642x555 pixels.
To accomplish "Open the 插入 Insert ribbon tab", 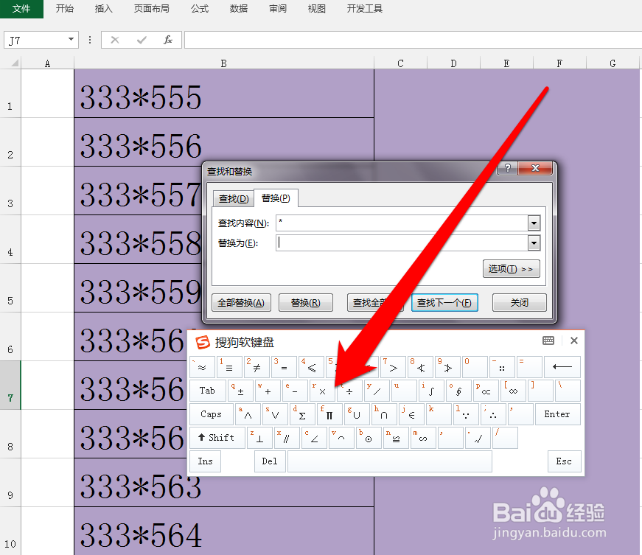I will (104, 9).
